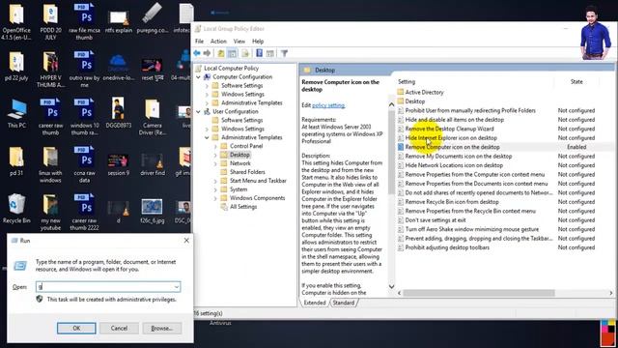The width and height of the screenshot is (618, 348).
Task: Expand the Control Panel tree node
Action: (215, 146)
